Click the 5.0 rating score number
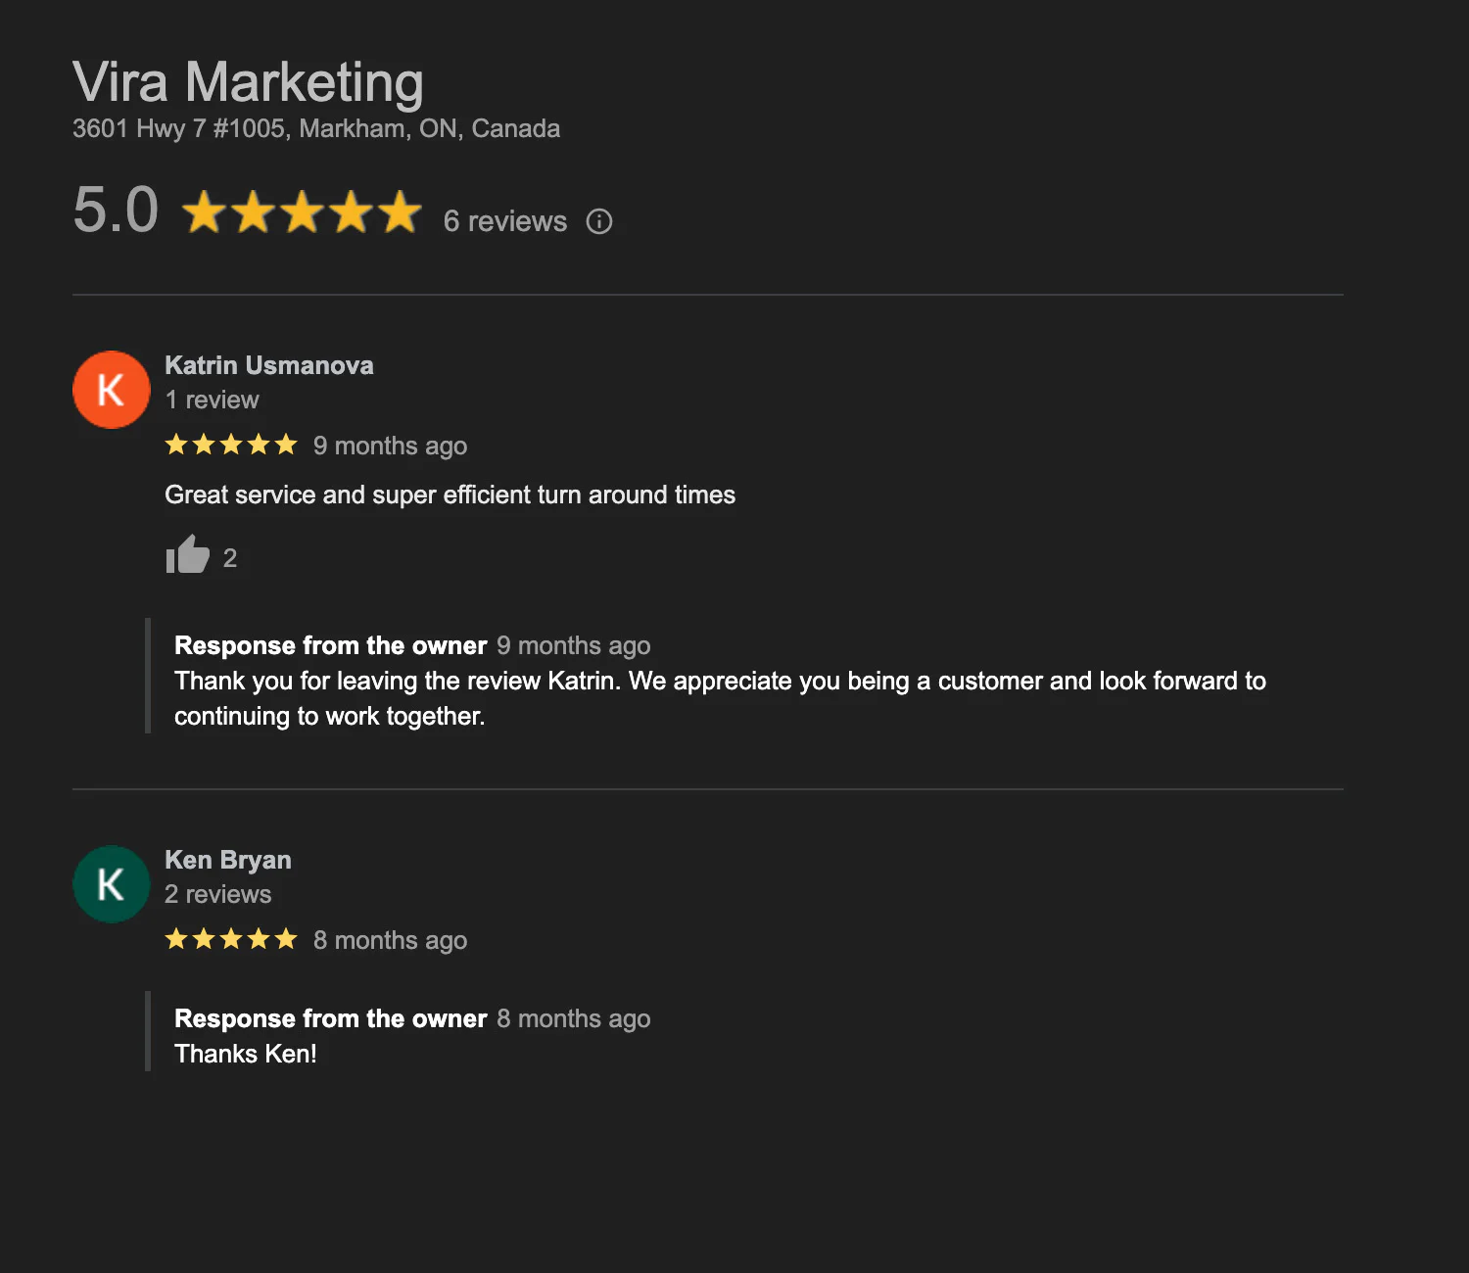This screenshot has width=1469, height=1273. coord(117,209)
